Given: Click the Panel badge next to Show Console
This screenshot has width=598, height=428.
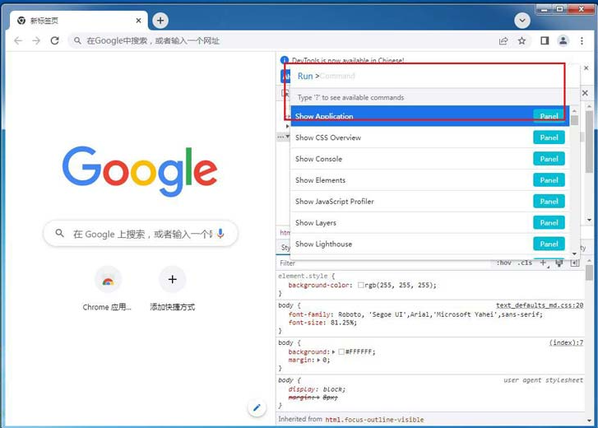Looking at the screenshot, I should [549, 159].
